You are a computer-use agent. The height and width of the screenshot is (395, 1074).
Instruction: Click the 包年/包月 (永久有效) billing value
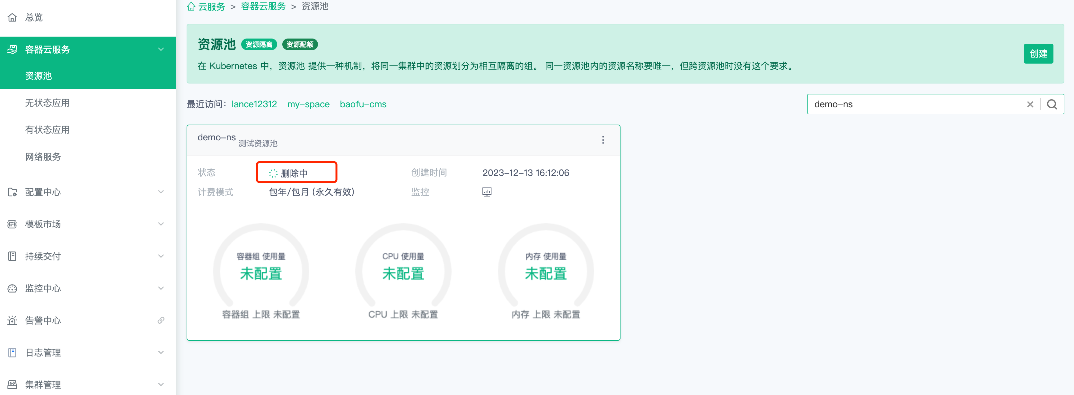[312, 192]
